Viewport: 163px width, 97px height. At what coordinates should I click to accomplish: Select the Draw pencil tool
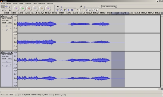[10, 6]
